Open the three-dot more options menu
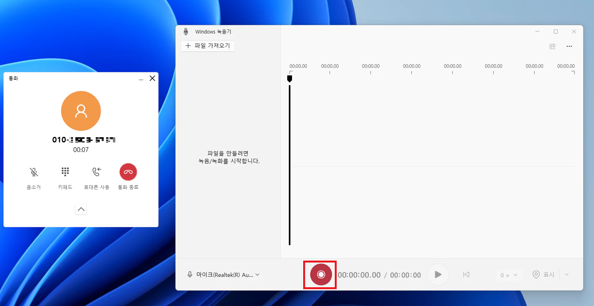 click(x=569, y=46)
